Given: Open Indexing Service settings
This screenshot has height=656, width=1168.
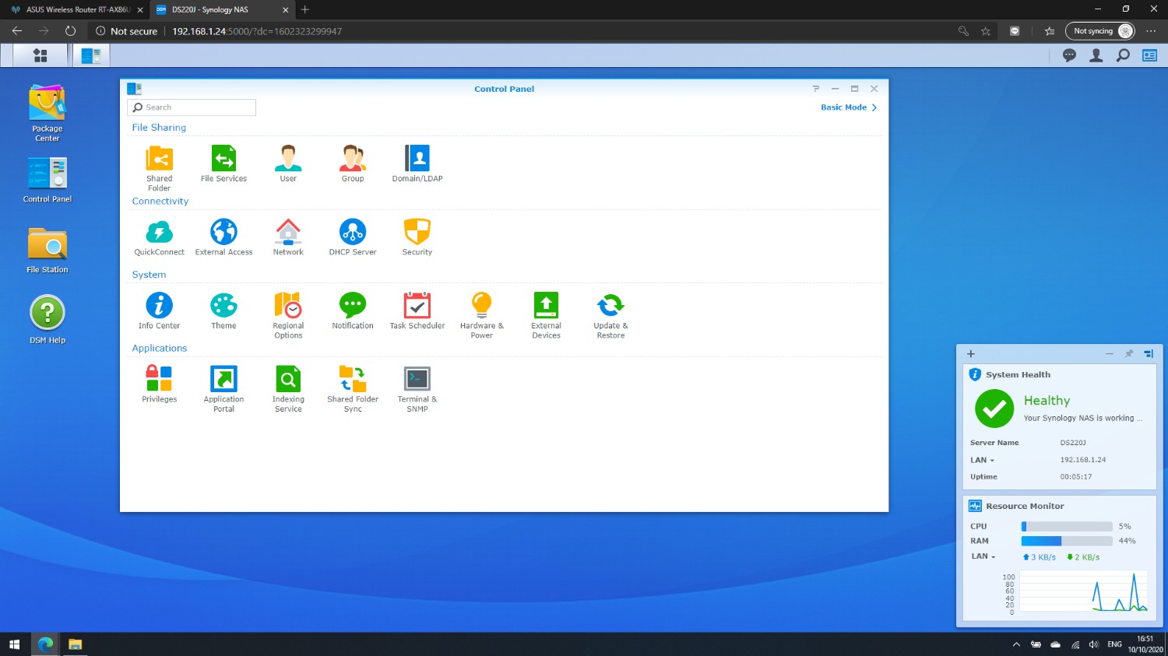Looking at the screenshot, I should (288, 389).
